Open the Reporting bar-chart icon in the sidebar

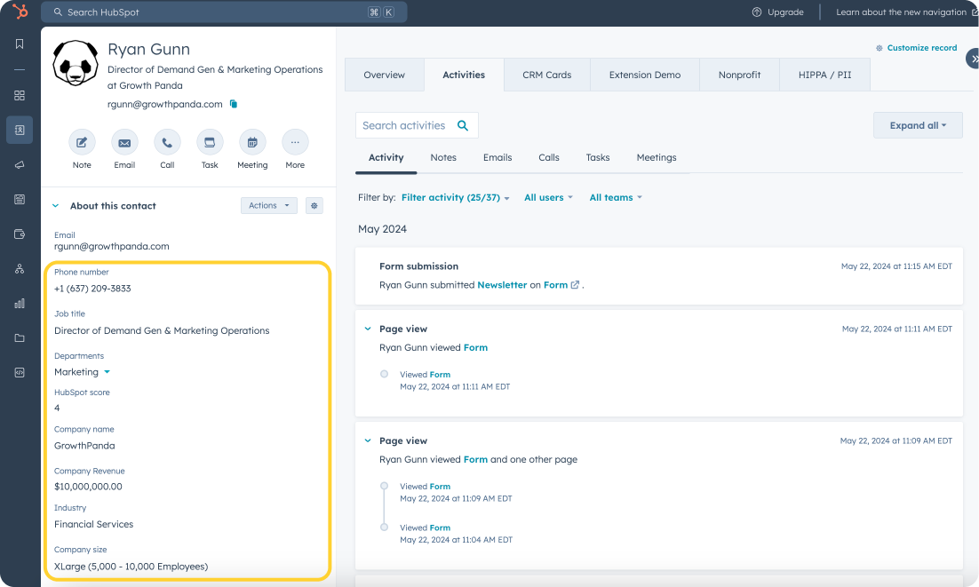(20, 302)
